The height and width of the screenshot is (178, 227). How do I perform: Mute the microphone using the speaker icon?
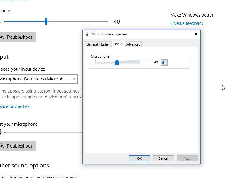point(164,62)
